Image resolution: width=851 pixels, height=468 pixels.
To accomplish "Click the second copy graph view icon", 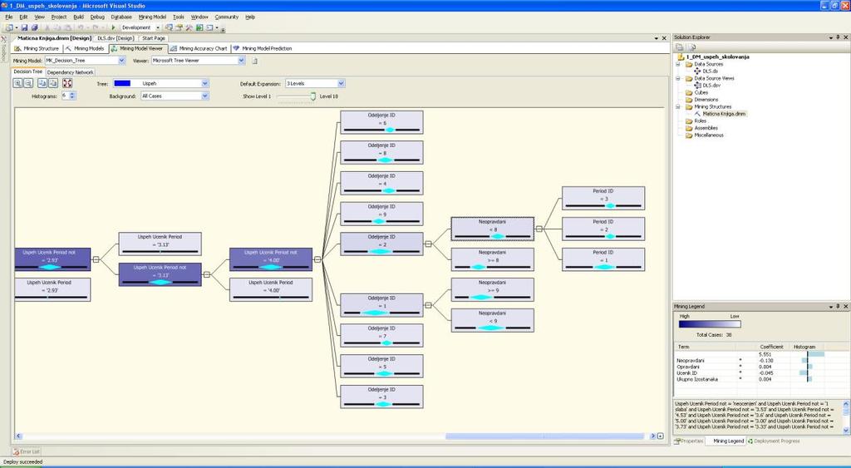I will click(x=53, y=83).
